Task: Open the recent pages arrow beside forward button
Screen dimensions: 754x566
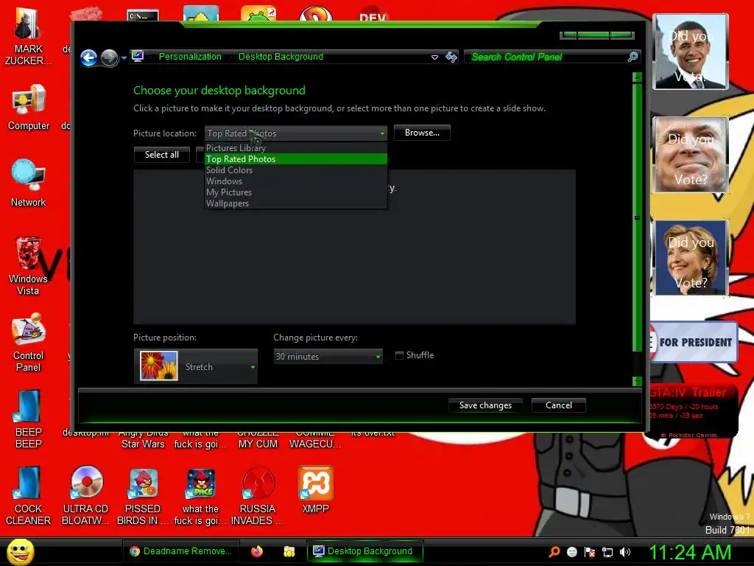Action: [x=124, y=58]
